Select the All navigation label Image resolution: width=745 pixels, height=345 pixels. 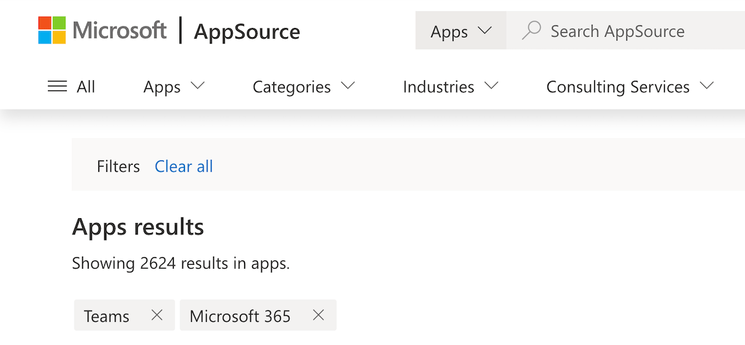click(86, 87)
